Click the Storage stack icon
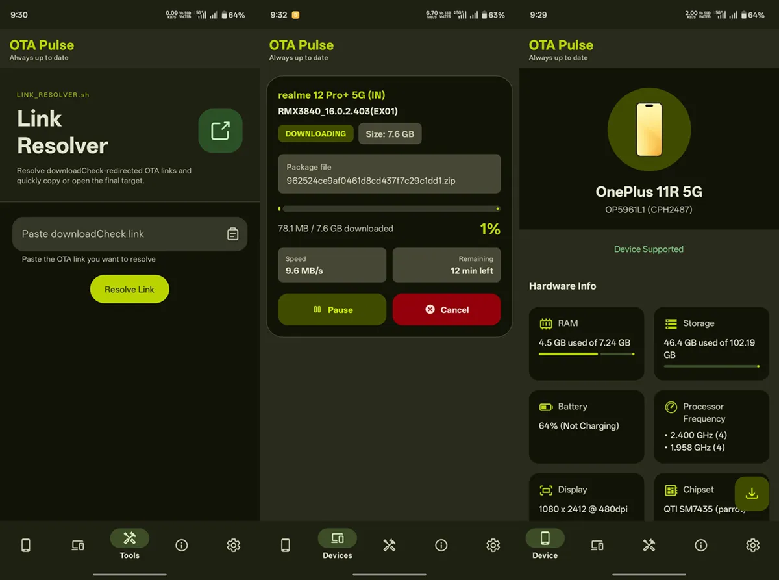779x580 pixels. [x=671, y=323]
